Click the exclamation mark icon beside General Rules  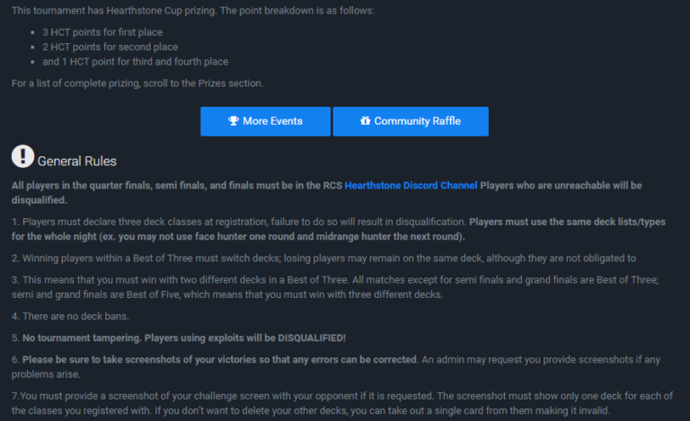[x=22, y=156]
